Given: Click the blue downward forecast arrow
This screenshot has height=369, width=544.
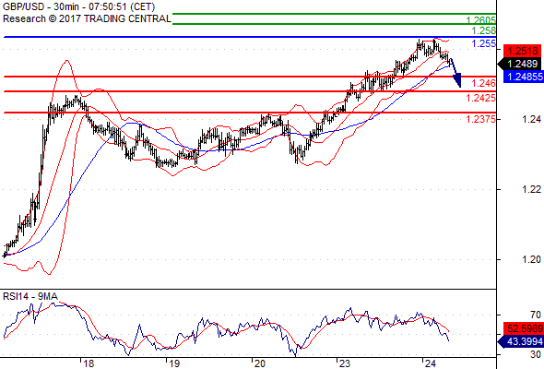Looking at the screenshot, I should (455, 73).
